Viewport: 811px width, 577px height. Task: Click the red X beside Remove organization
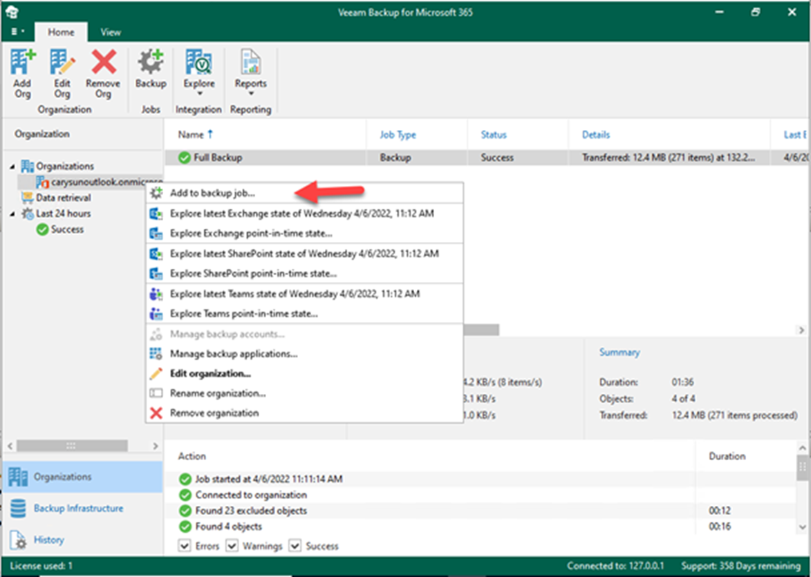click(156, 413)
